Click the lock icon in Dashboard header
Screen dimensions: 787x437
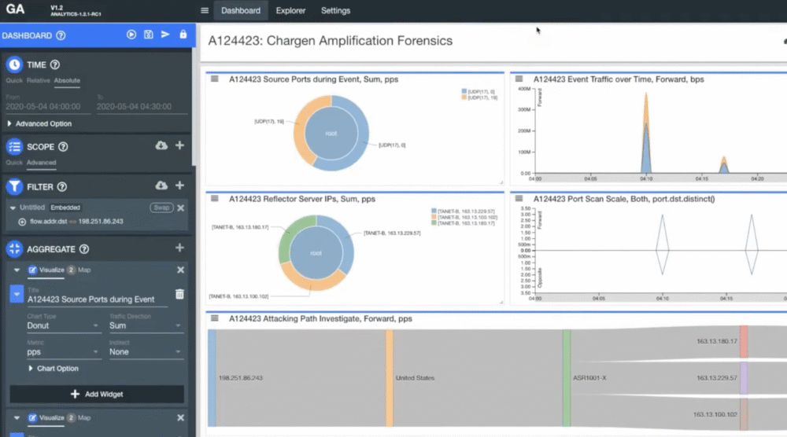pyautogui.click(x=183, y=35)
